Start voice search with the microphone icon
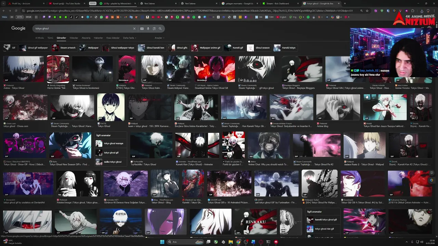Image resolution: width=438 pixels, height=246 pixels. pyautogui.click(x=148, y=29)
